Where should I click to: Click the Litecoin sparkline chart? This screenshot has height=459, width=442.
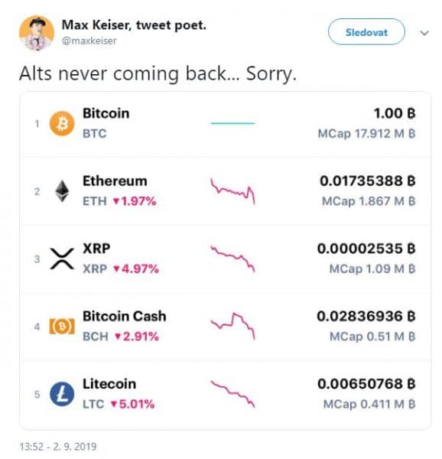tap(232, 394)
